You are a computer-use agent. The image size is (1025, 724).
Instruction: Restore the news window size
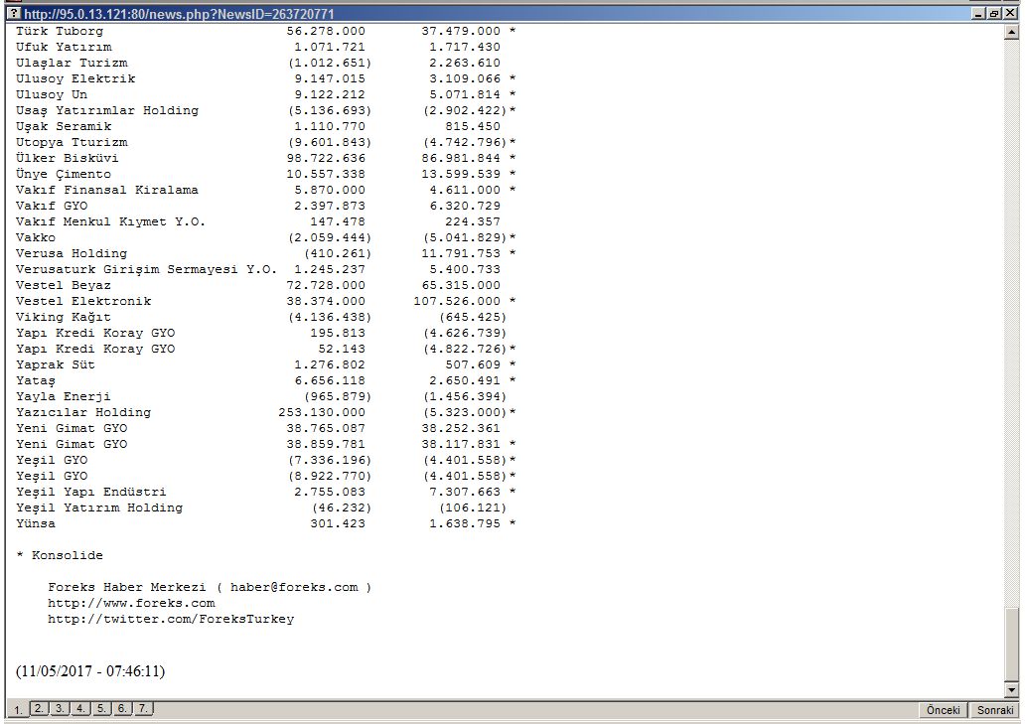coord(994,13)
